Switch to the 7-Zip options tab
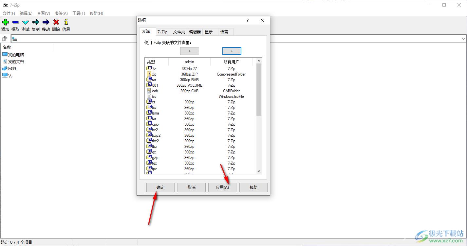 click(162, 32)
